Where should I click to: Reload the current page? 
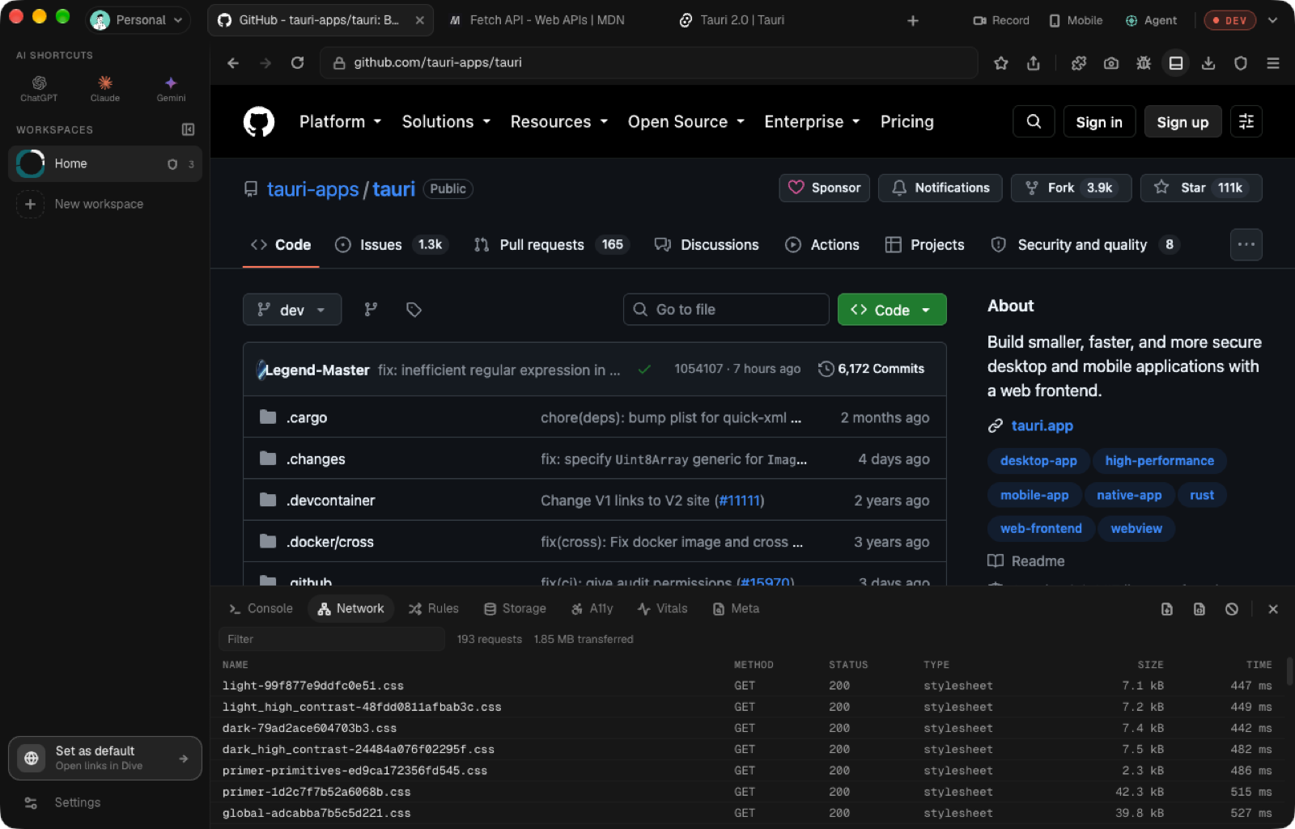pyautogui.click(x=298, y=63)
